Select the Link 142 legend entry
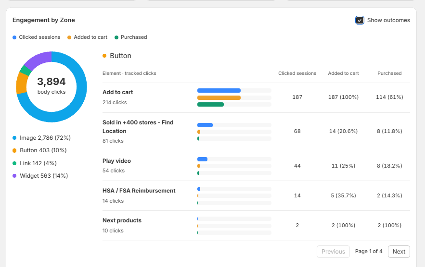This screenshot has width=425, height=267. [35, 163]
